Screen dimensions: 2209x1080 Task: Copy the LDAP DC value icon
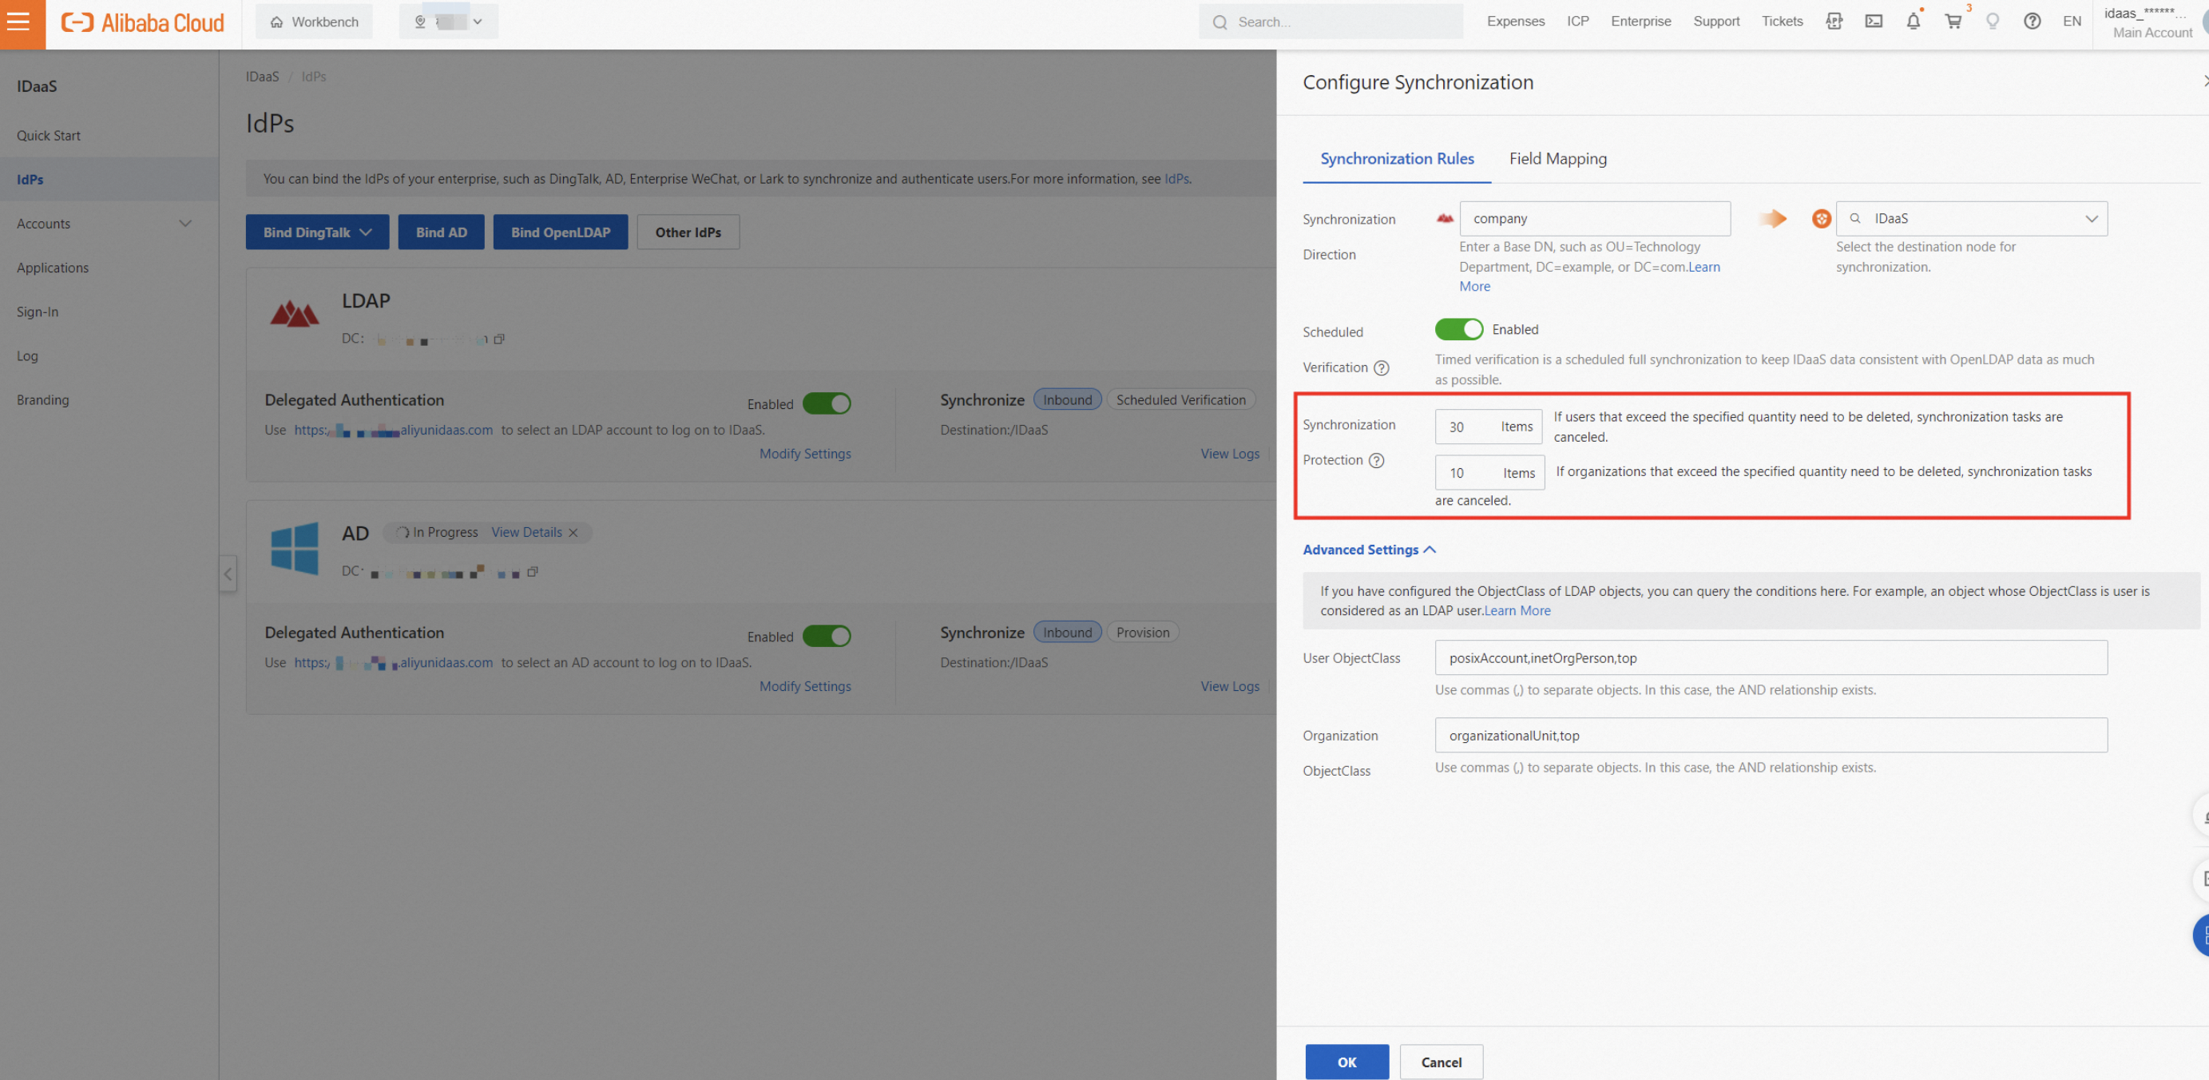pos(499,339)
